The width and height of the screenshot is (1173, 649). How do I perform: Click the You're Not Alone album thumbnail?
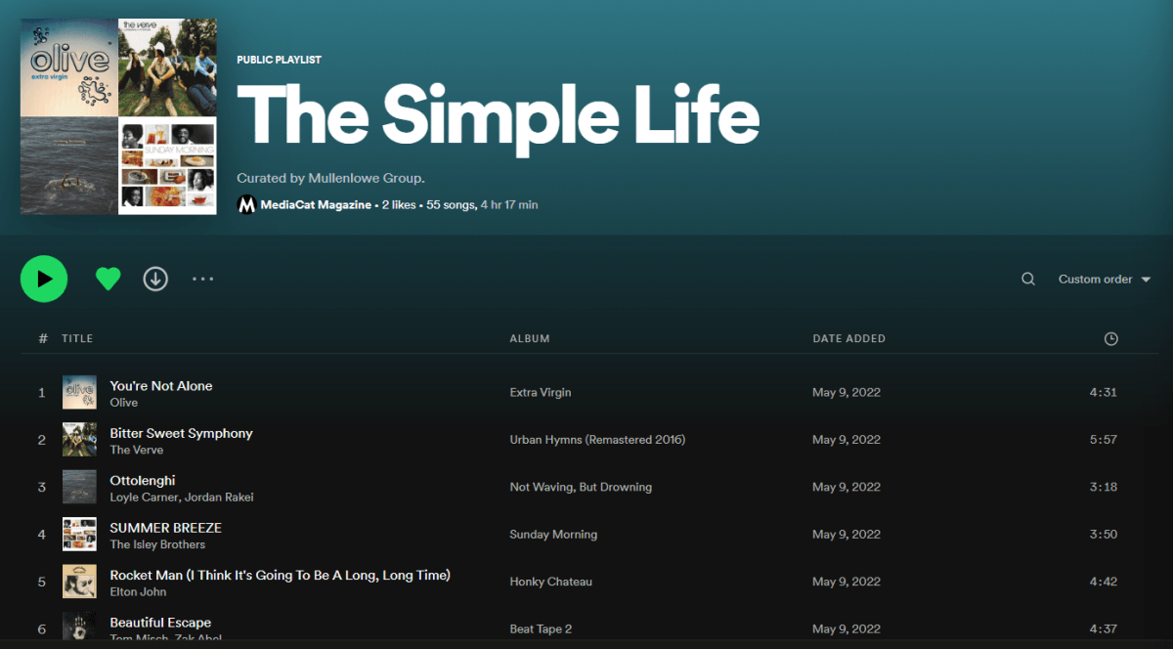point(79,393)
